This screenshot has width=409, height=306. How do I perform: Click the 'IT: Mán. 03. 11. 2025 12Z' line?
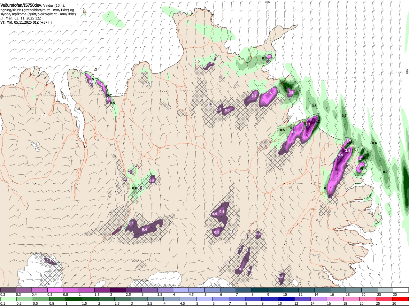pos(20,18)
